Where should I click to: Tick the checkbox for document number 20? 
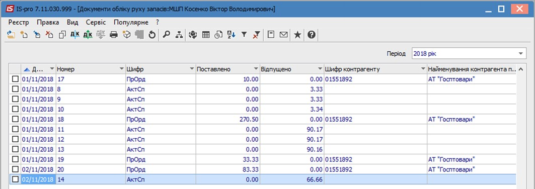[15, 169]
